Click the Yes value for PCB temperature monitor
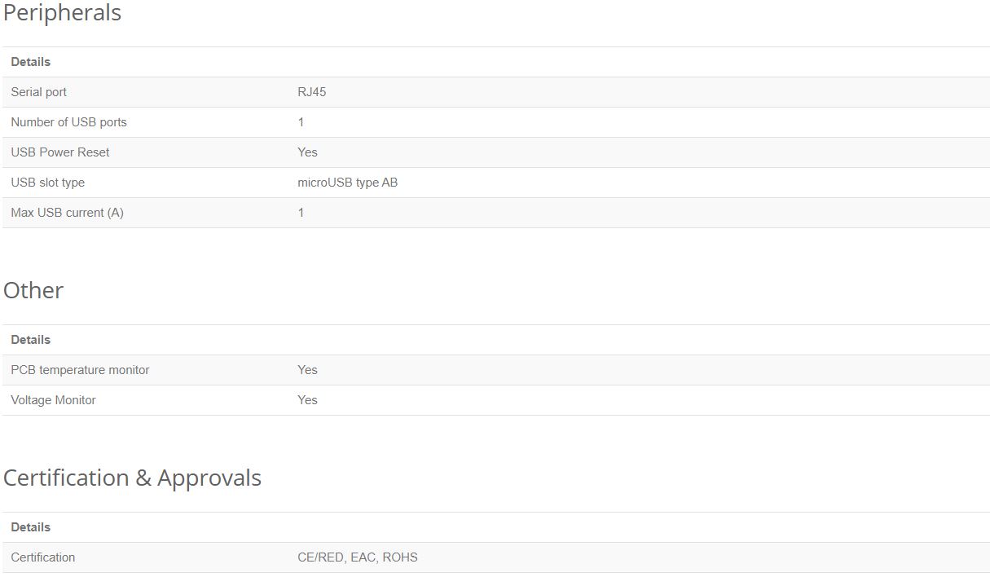Screen dimensions: 990x577 tap(308, 370)
